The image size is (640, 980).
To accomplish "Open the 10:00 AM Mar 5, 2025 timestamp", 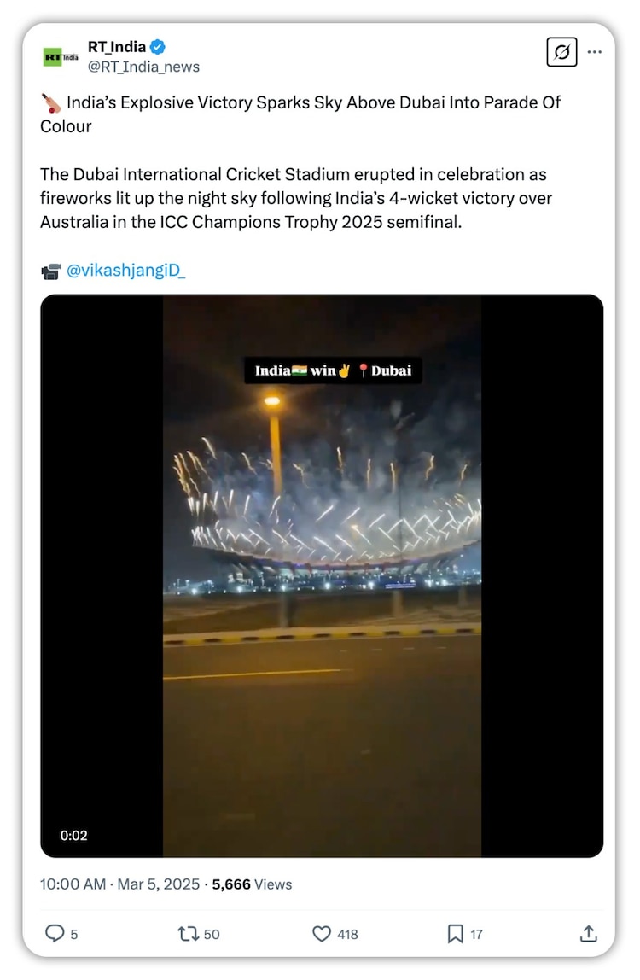I will pyautogui.click(x=118, y=884).
